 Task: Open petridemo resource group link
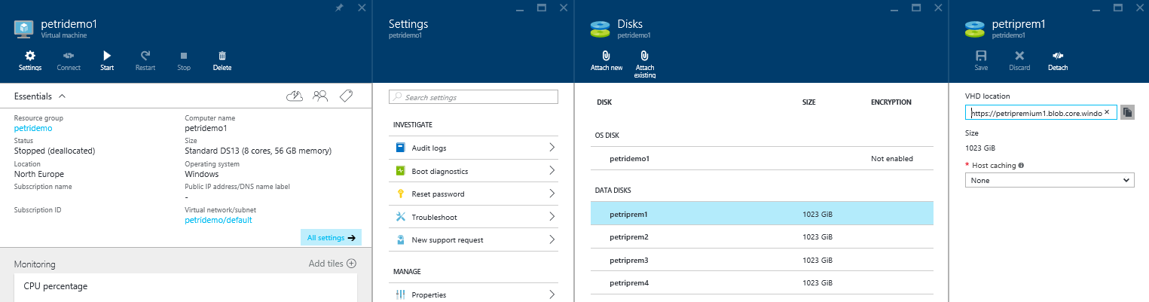pos(33,128)
